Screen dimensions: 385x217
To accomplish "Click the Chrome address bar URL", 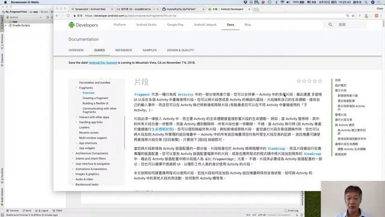I will (x=131, y=16).
